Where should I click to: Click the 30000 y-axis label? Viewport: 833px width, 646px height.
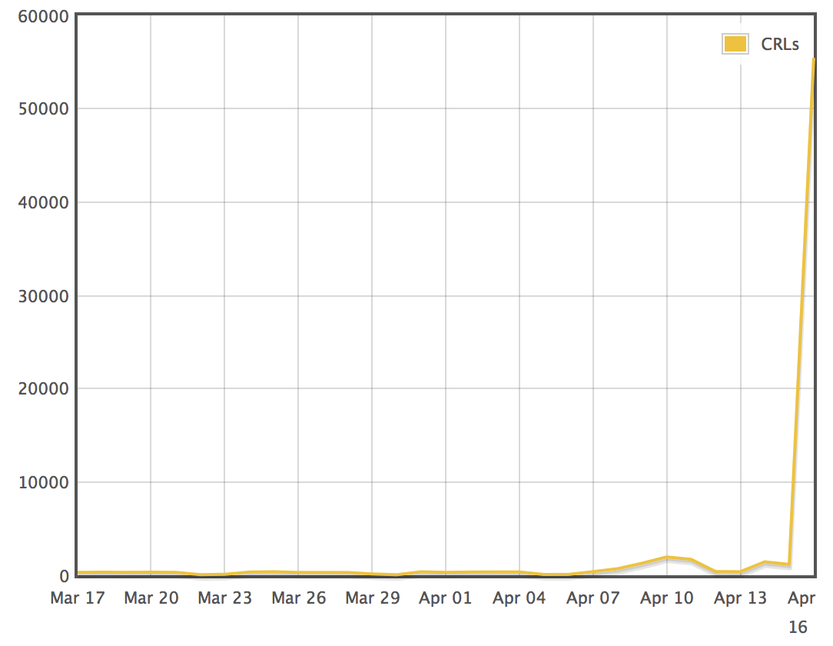(x=44, y=296)
